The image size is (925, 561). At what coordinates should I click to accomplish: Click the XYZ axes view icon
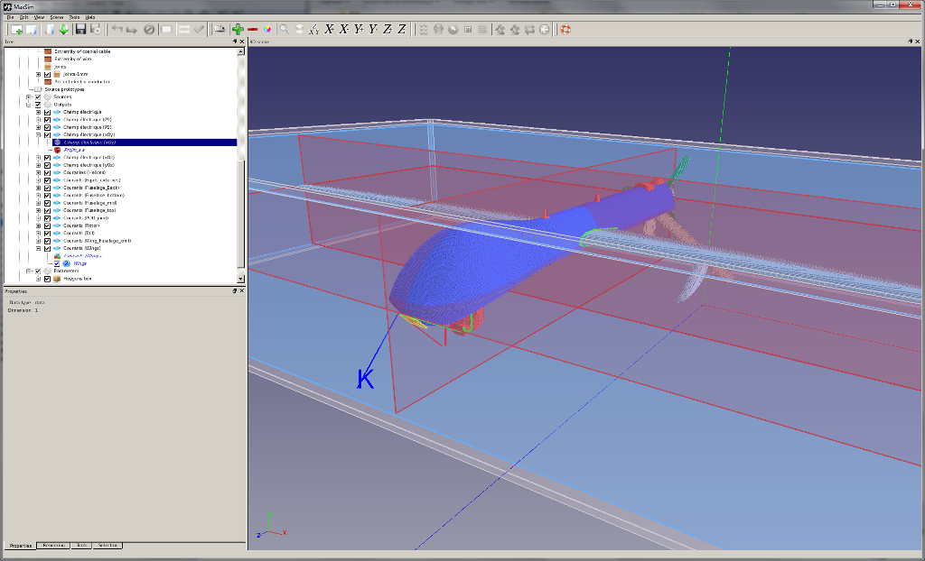coord(313,30)
